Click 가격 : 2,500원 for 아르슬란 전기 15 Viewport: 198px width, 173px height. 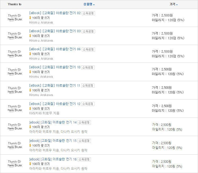coord(162,143)
